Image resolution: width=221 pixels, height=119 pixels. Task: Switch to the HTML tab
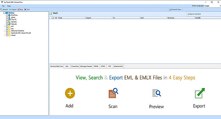coord(103,66)
